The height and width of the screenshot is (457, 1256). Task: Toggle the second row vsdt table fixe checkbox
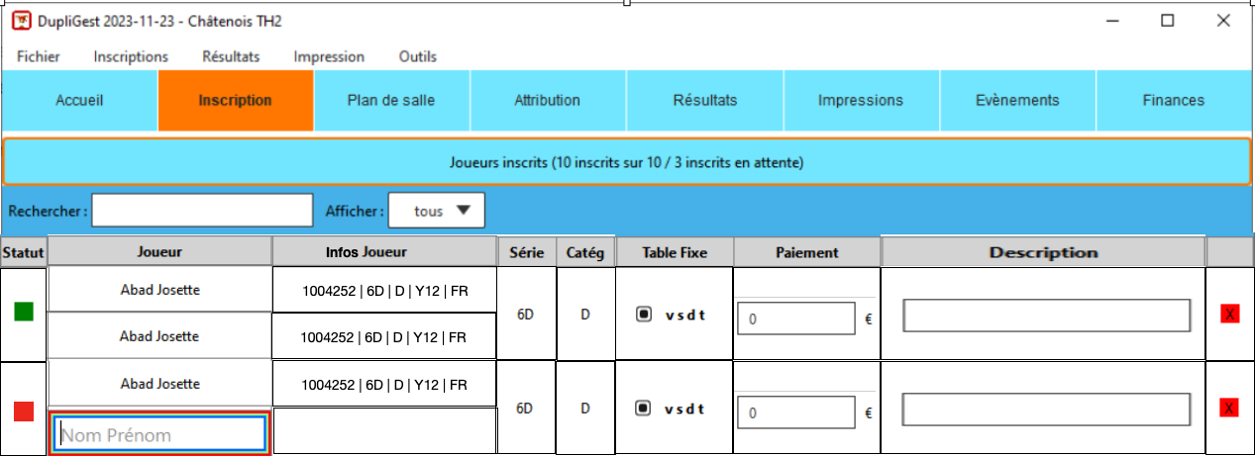643,408
